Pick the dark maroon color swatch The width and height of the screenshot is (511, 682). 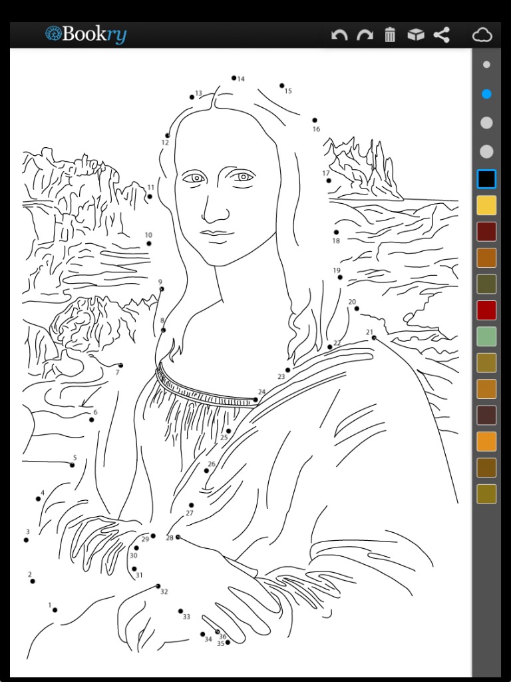[486, 231]
